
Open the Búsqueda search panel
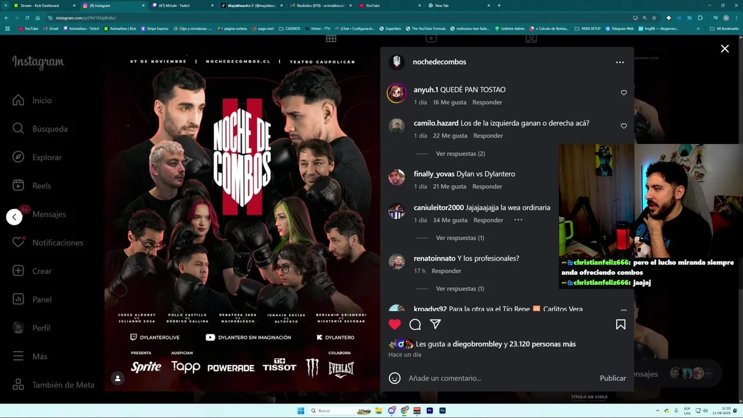[x=39, y=129]
